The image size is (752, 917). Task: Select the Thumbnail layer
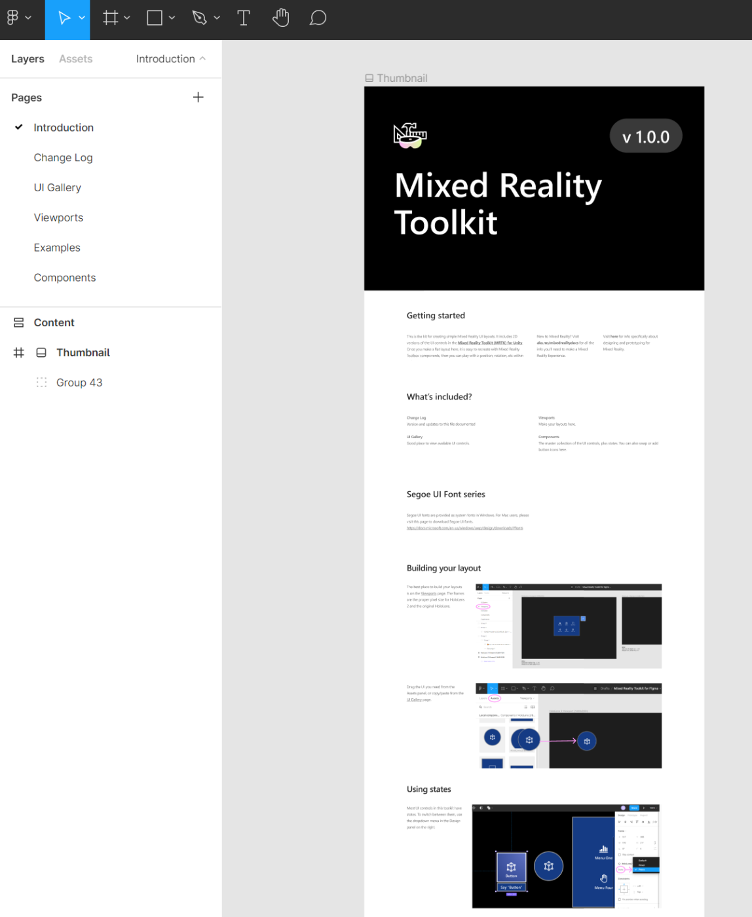click(83, 352)
